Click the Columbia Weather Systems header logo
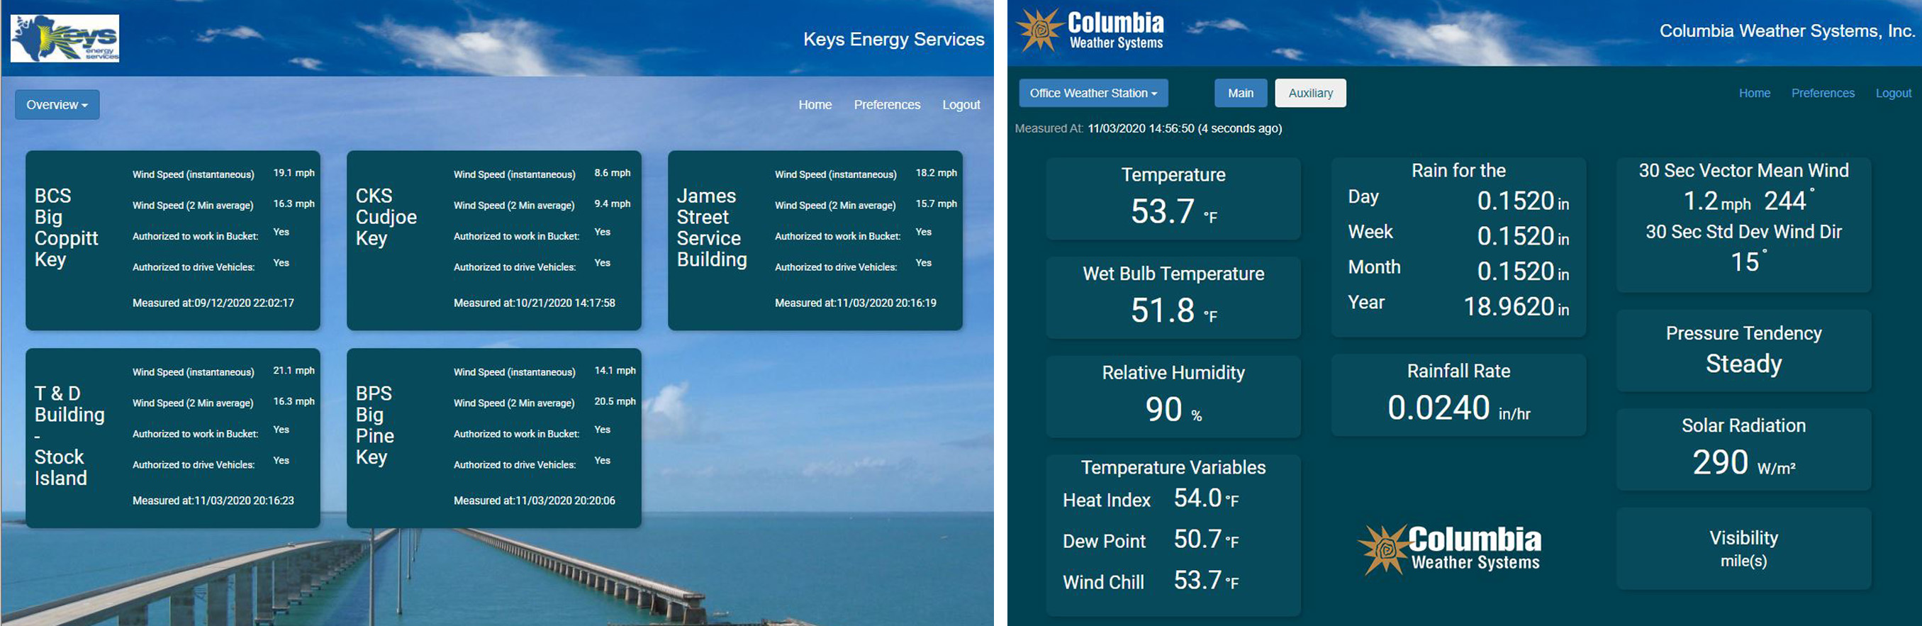 1090,30
